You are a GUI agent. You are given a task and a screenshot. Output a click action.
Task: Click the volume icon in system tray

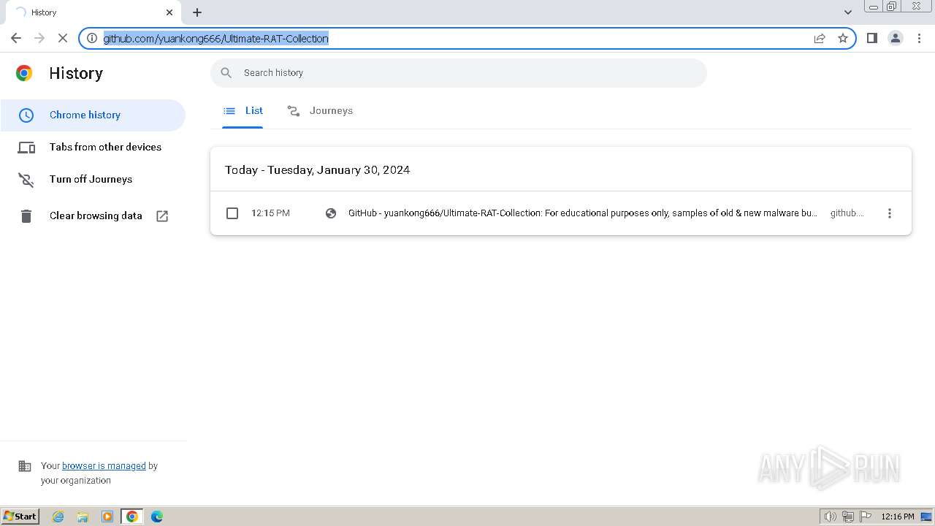831,517
